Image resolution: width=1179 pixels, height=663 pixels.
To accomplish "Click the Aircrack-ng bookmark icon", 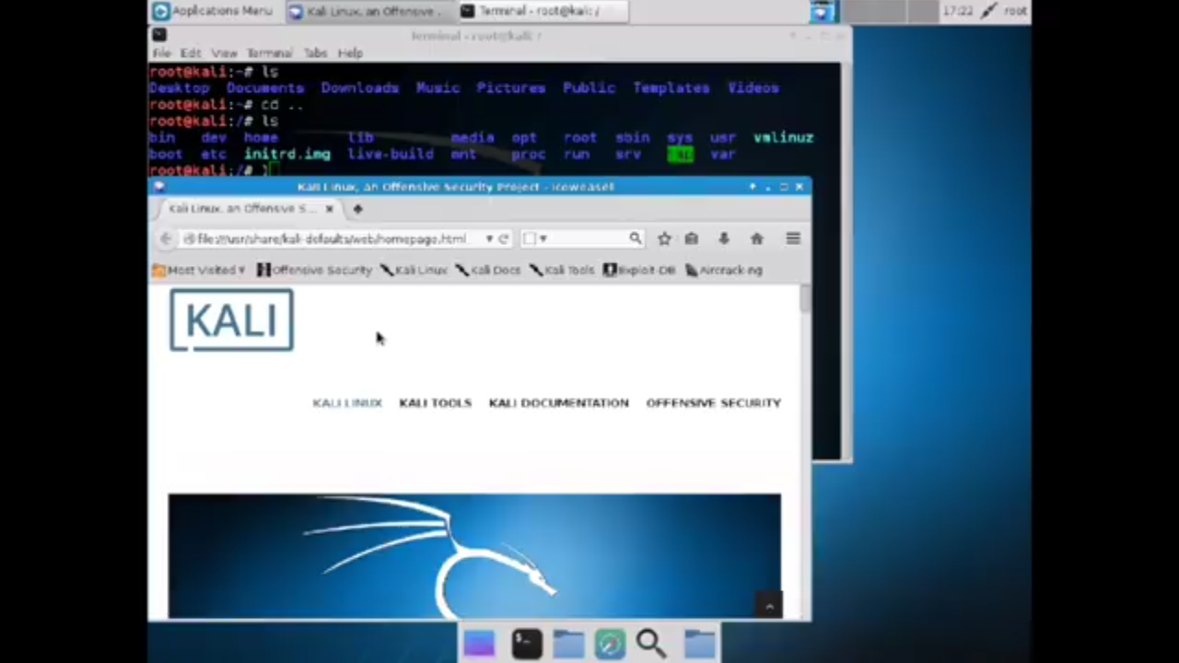I will click(692, 270).
